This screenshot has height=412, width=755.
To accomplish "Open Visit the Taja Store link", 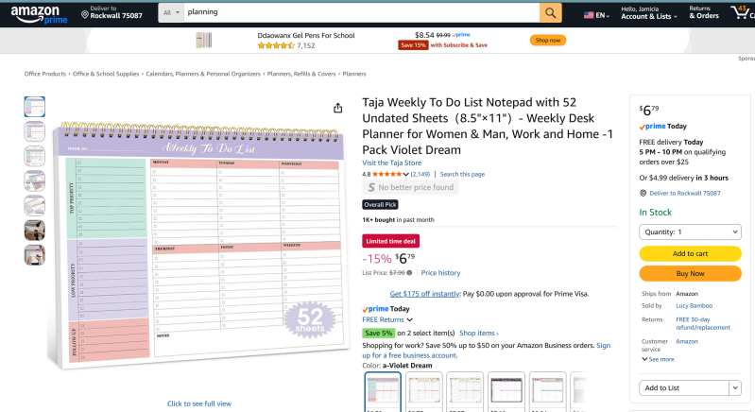I will pos(392,163).
